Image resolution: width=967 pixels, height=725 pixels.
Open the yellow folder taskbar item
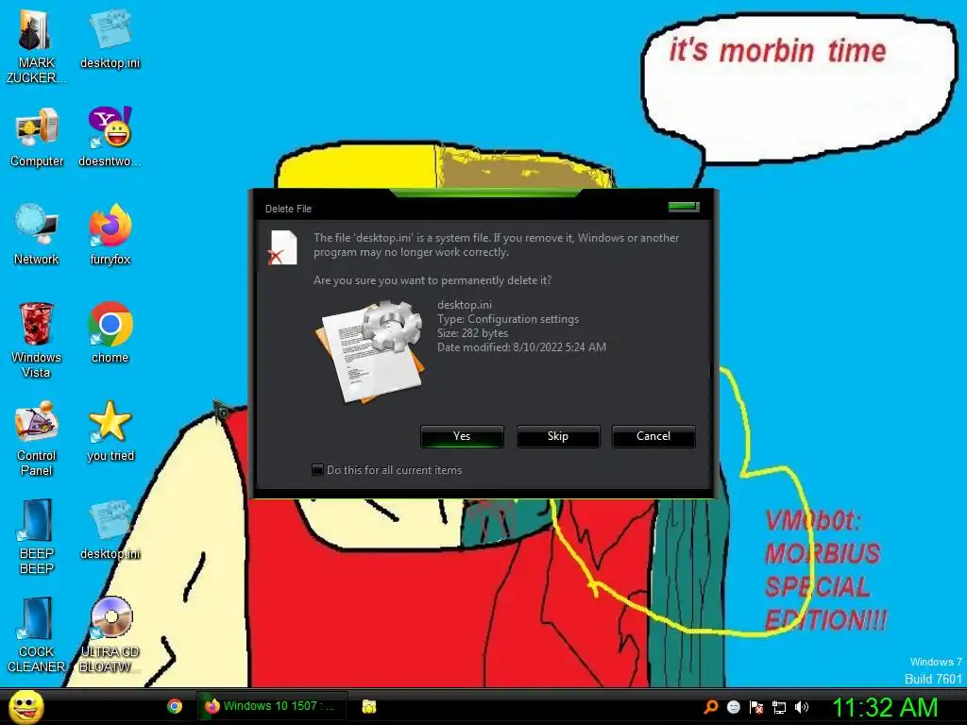click(x=369, y=706)
